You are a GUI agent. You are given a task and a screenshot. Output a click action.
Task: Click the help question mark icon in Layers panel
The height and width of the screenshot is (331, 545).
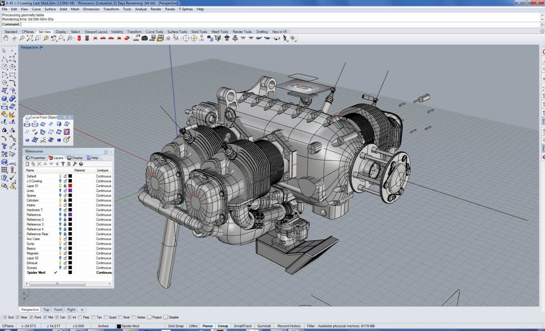(x=81, y=164)
